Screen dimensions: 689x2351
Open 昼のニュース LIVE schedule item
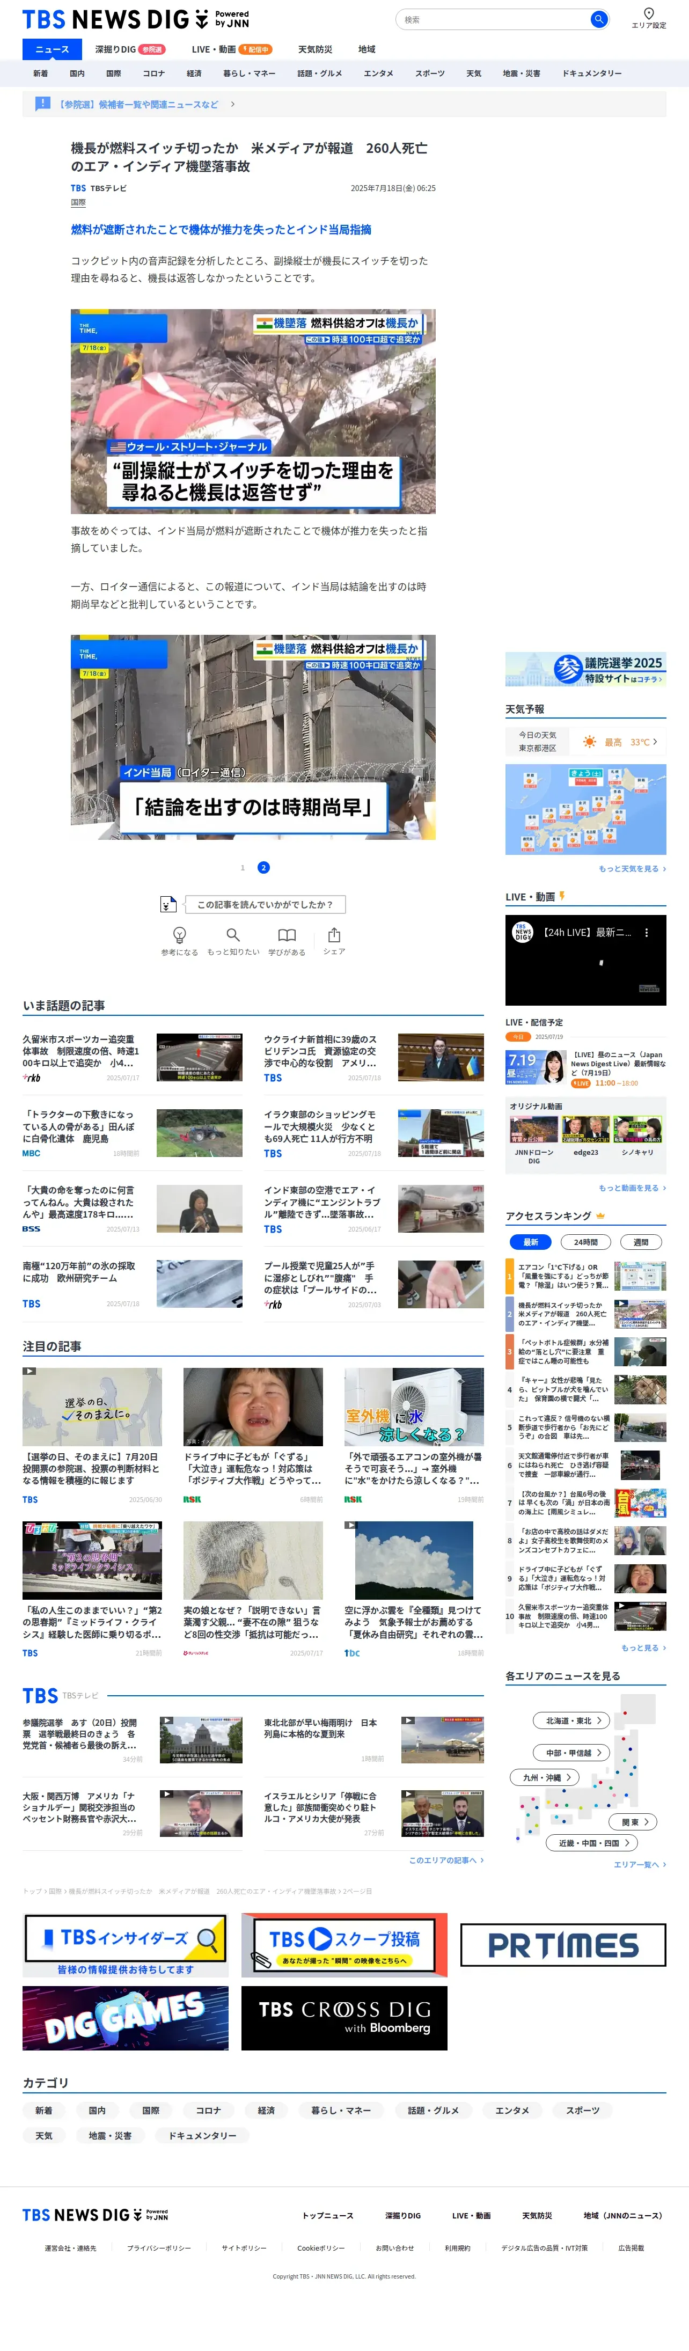tap(586, 1069)
